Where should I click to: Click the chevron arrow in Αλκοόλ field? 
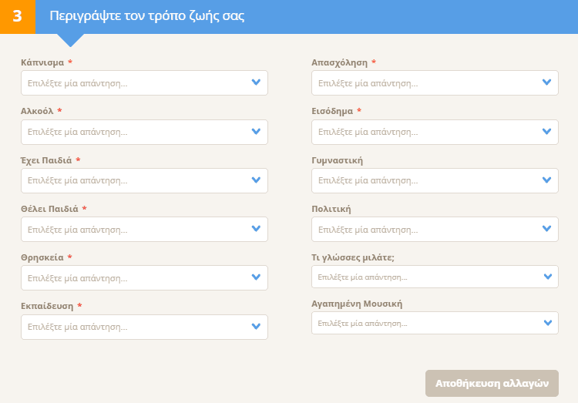point(256,131)
